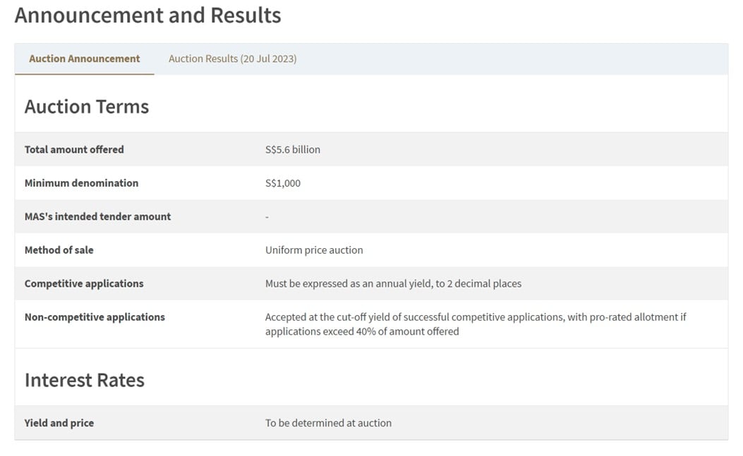Click the Uniform price auction text
The image size is (743, 456).
314,250
